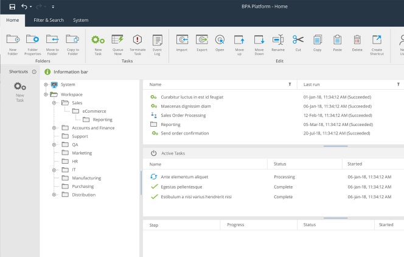404x257 pixels.
Task: Click the Save icon in title bar
Action: [x=12, y=6]
